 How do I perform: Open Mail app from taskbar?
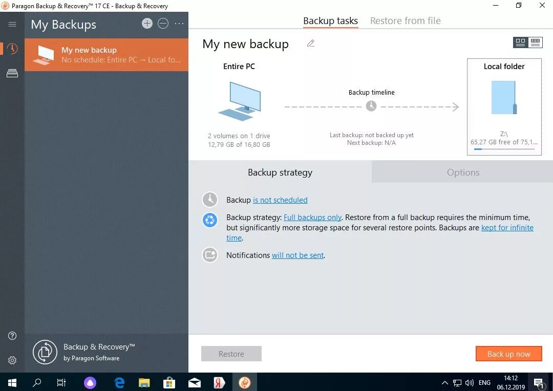coord(195,382)
